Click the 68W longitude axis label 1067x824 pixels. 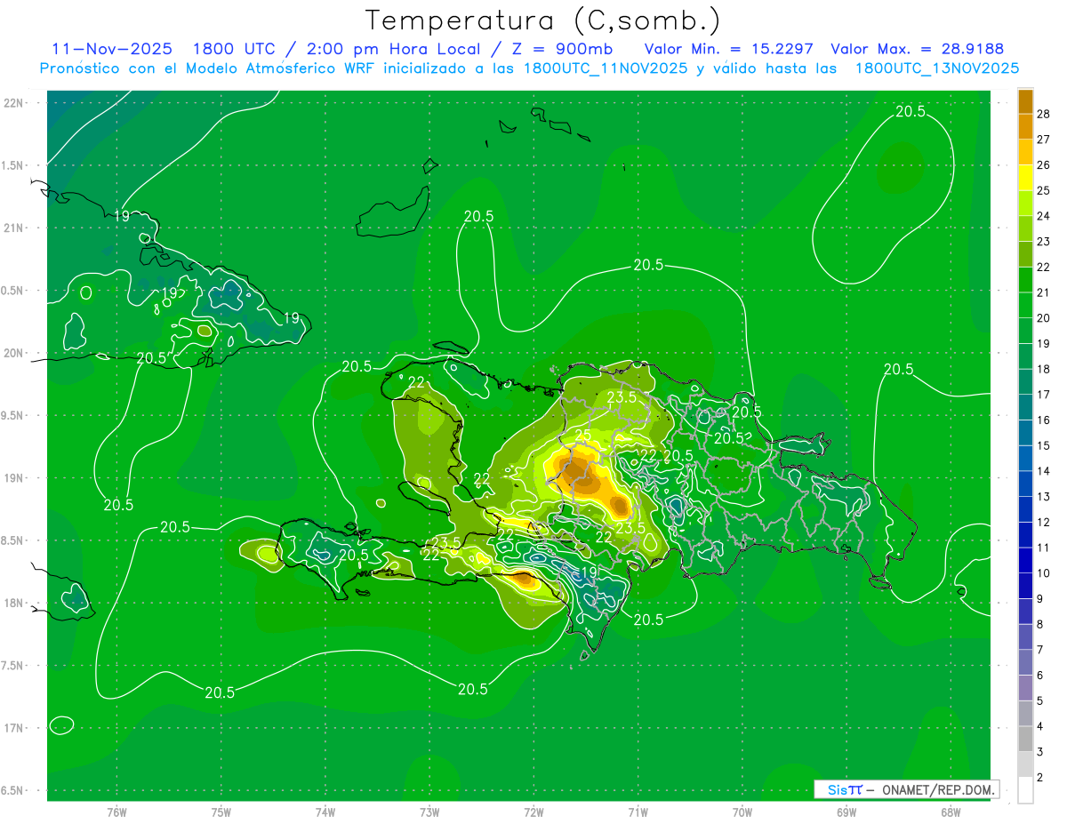click(x=951, y=812)
